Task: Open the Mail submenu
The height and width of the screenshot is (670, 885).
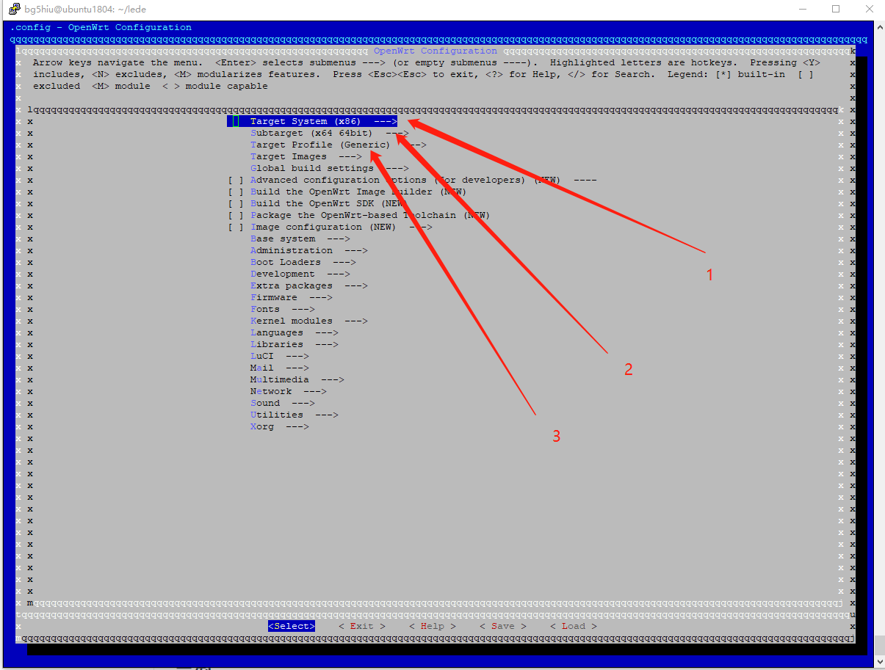Action: [280, 368]
